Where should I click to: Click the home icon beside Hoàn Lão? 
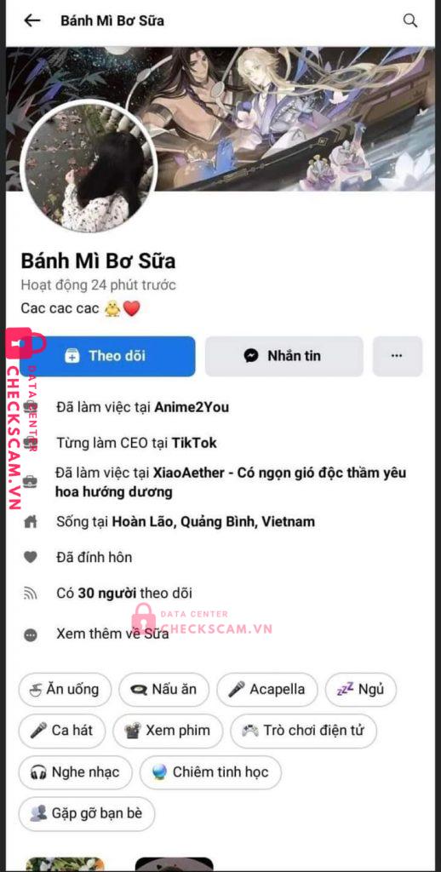point(31,522)
